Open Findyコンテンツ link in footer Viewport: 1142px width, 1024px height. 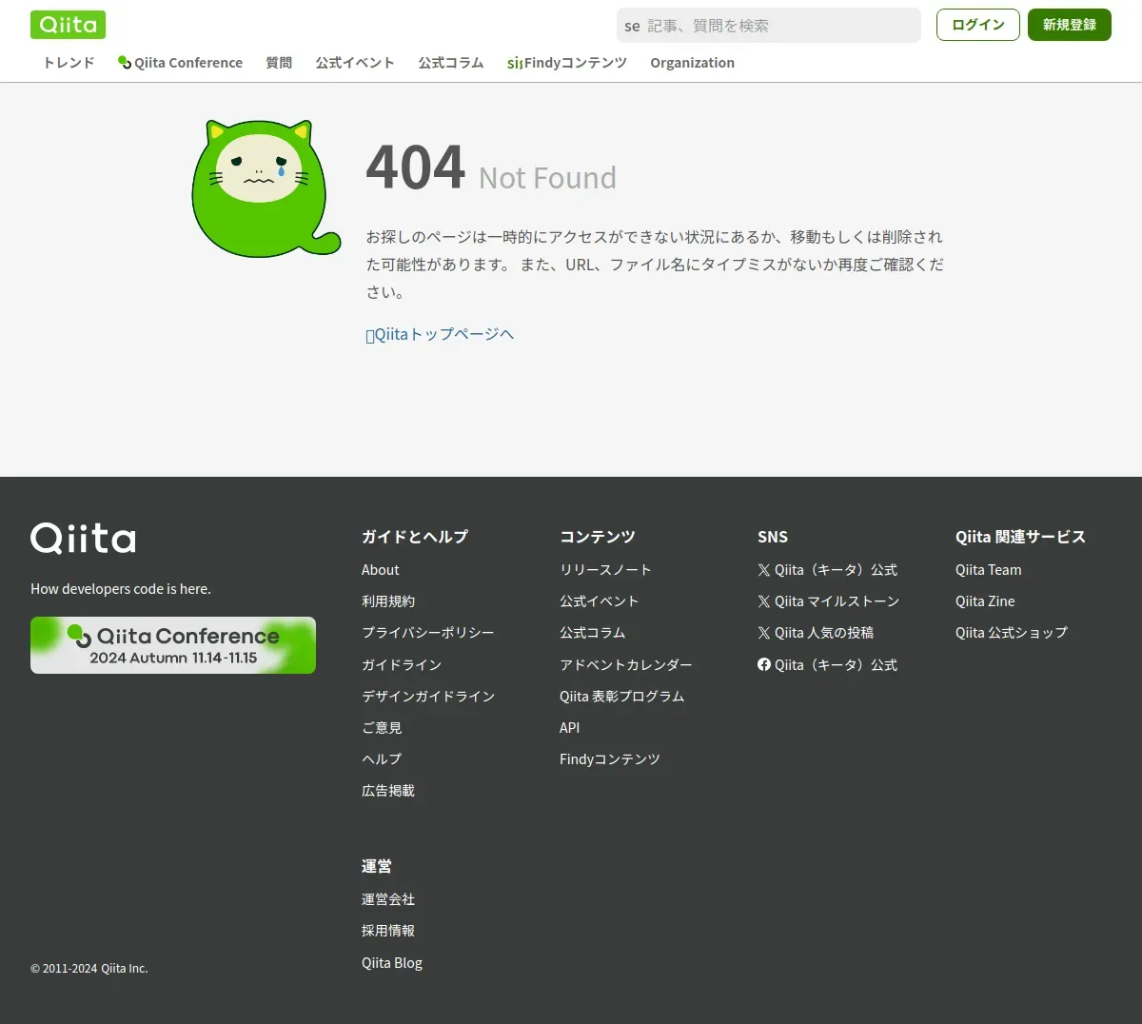(610, 759)
